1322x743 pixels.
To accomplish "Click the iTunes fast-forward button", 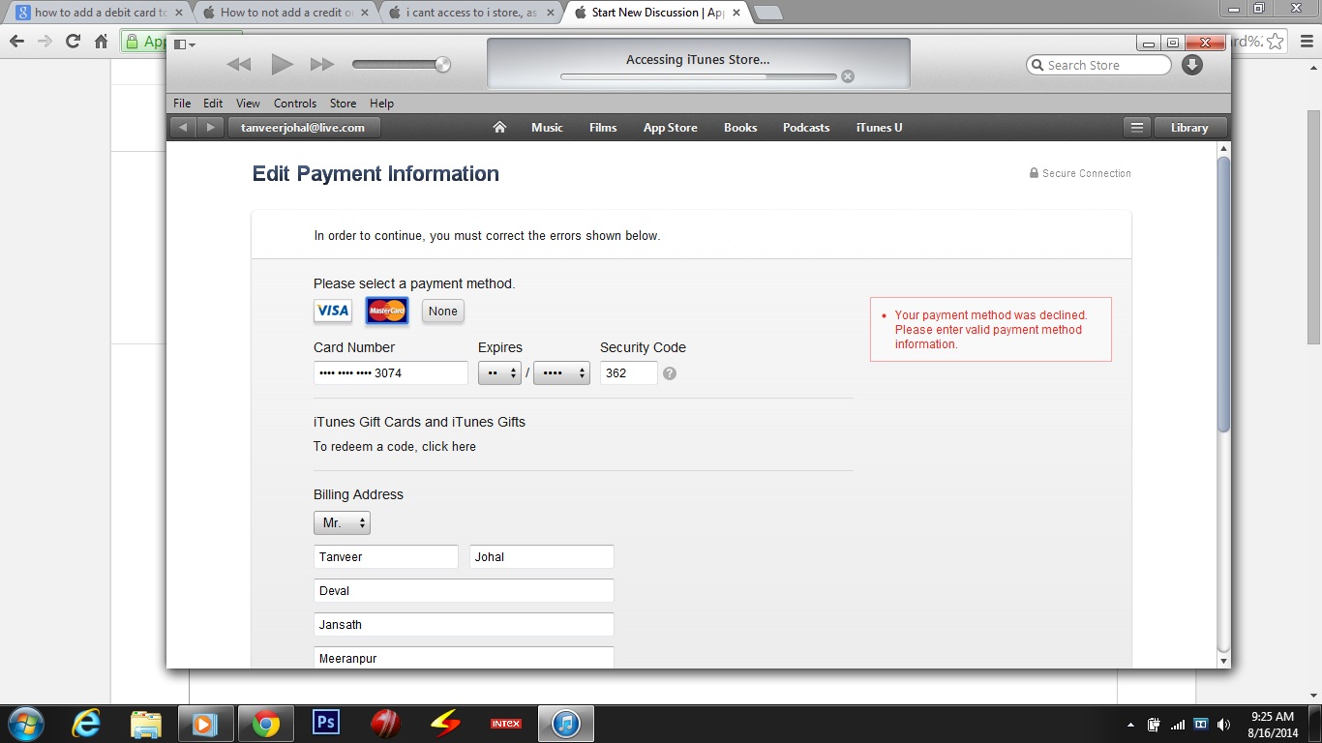I will [322, 65].
